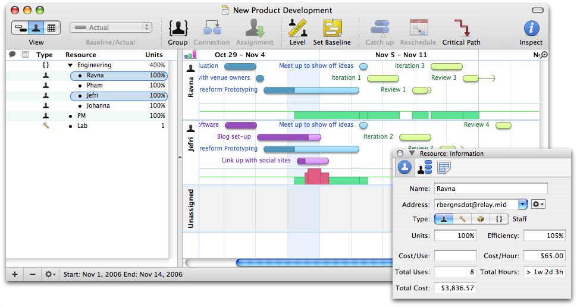The image size is (577, 307).
Task: Set resource type to Staff
Action: (443, 219)
